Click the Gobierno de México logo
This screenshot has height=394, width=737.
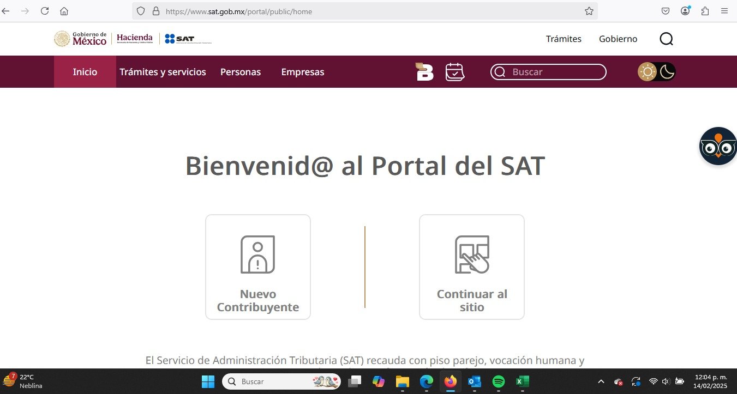coord(80,39)
